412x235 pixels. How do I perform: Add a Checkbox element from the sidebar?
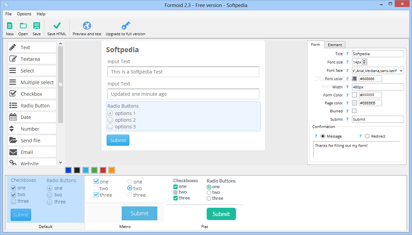point(32,94)
